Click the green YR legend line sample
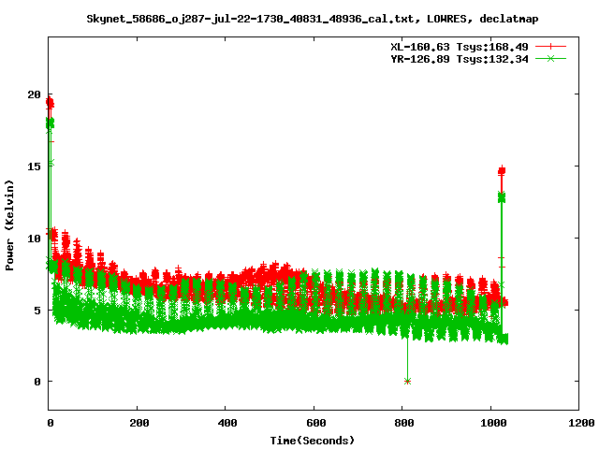The width and height of the screenshot is (599, 449). pyautogui.click(x=550, y=58)
